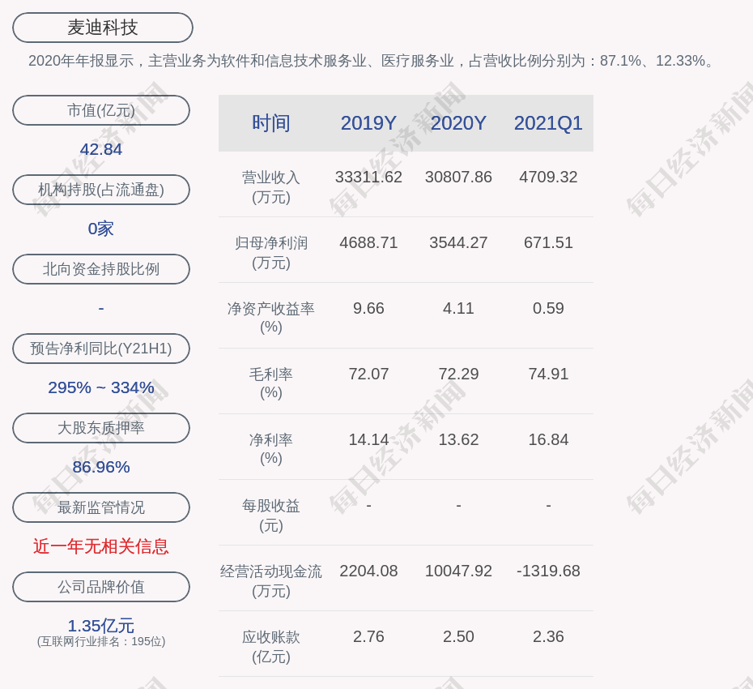The image size is (753, 689).
Task: Click the 麦迪科技 company name pill
Action: [103, 28]
